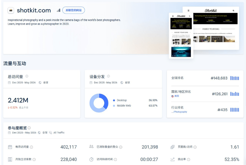Click the pages per visit value 1.61

pos(235,147)
